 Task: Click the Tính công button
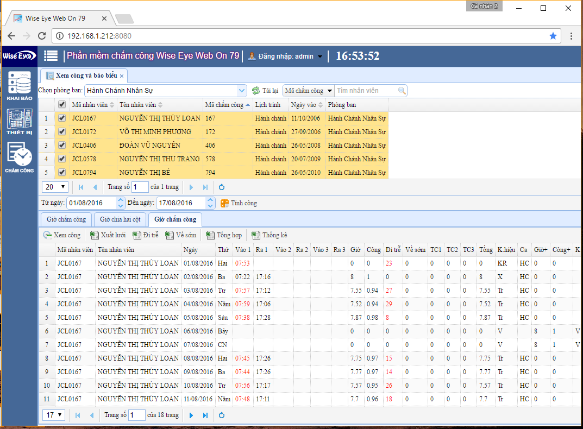tap(239, 203)
